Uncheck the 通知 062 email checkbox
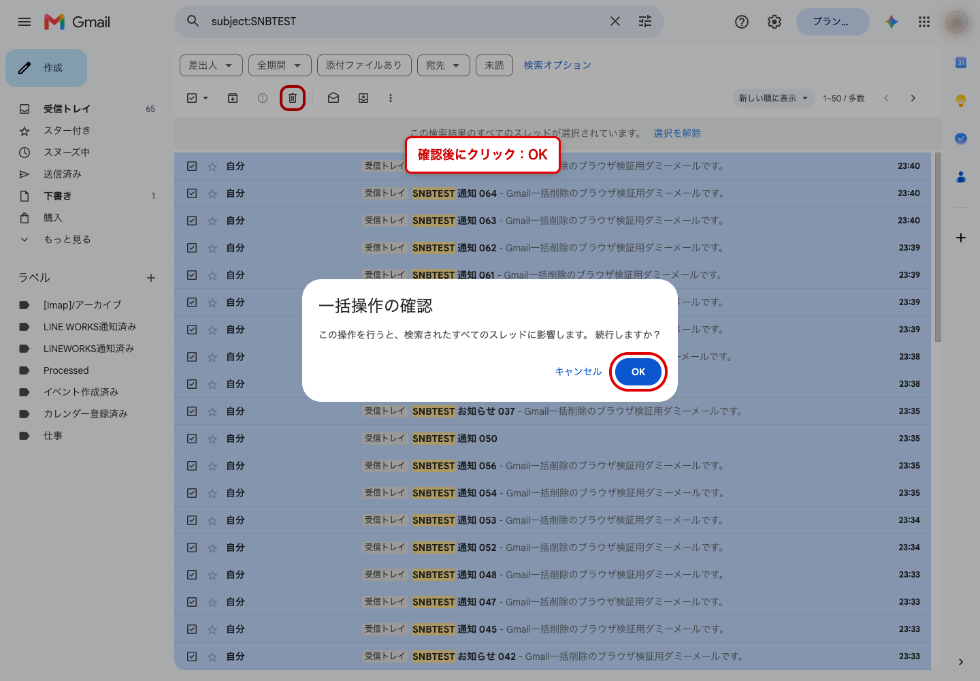 coord(192,248)
